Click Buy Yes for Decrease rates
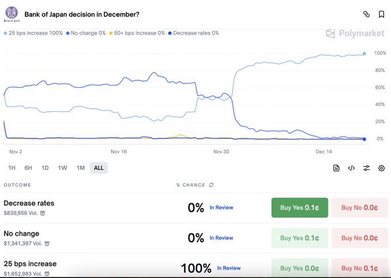Viewport: 391px width, 278px height. coord(300,208)
